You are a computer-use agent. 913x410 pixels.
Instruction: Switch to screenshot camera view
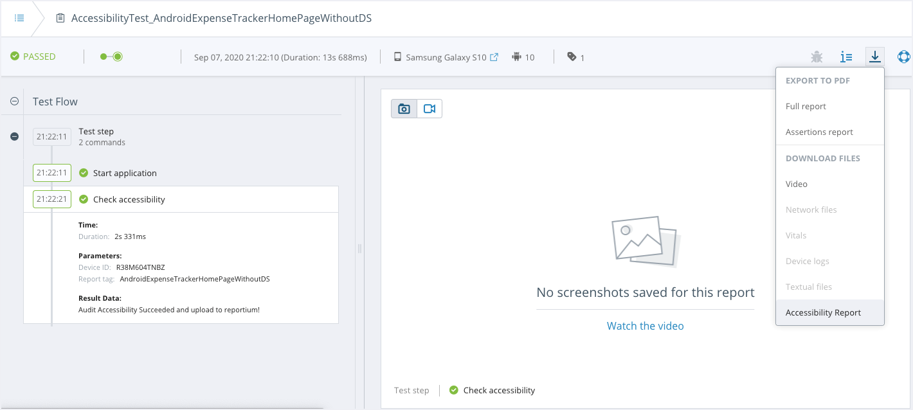pos(404,109)
